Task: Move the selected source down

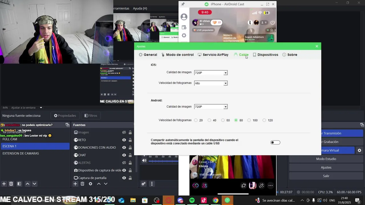Action: tap(106, 184)
